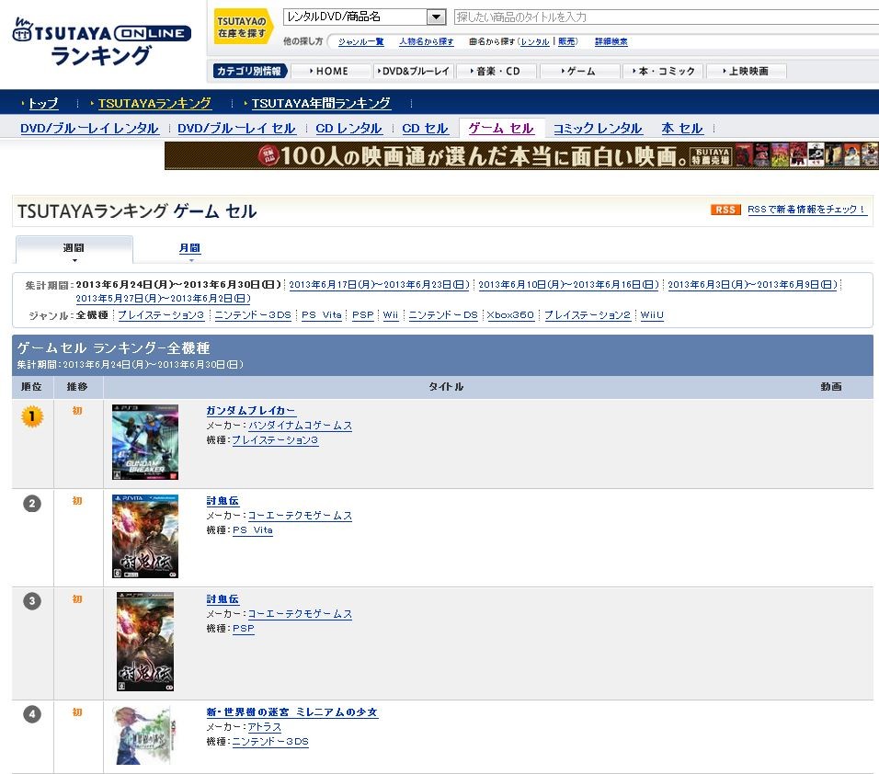879x774 pixels.
Task: Click the rank 4 gray badge
Action: 32,714
